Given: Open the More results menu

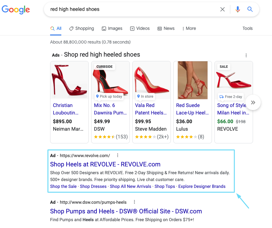Looking at the screenshot, I should [x=189, y=28].
